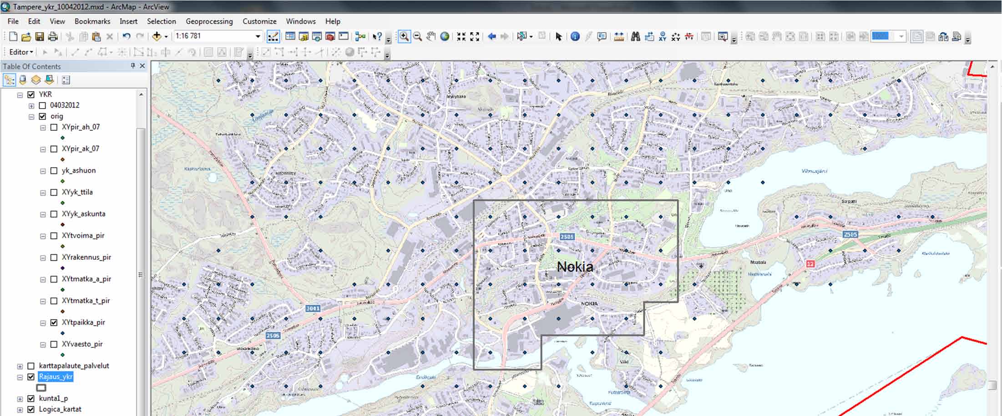Screen dimensions: 1002x416
Task: Collapse the orig group
Action: click(31, 117)
